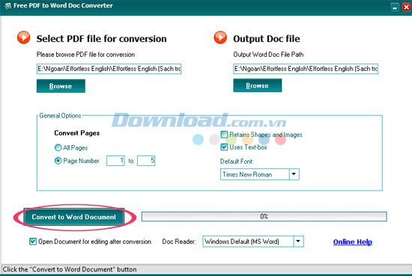The height and width of the screenshot is (276, 412).
Task: Click the Output Word Doc File Path label
Action: point(268,55)
